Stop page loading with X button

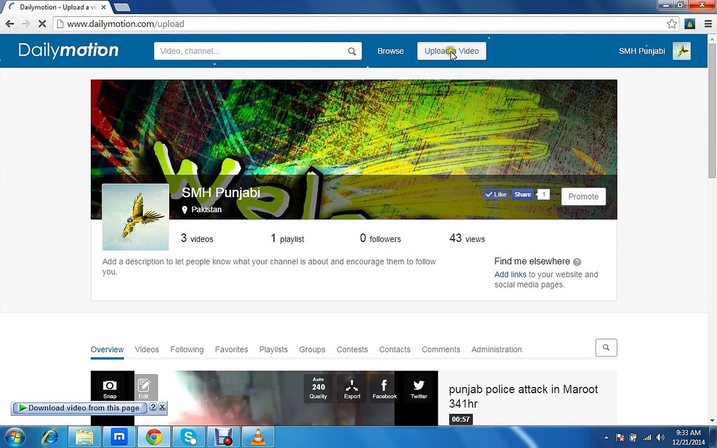42,24
